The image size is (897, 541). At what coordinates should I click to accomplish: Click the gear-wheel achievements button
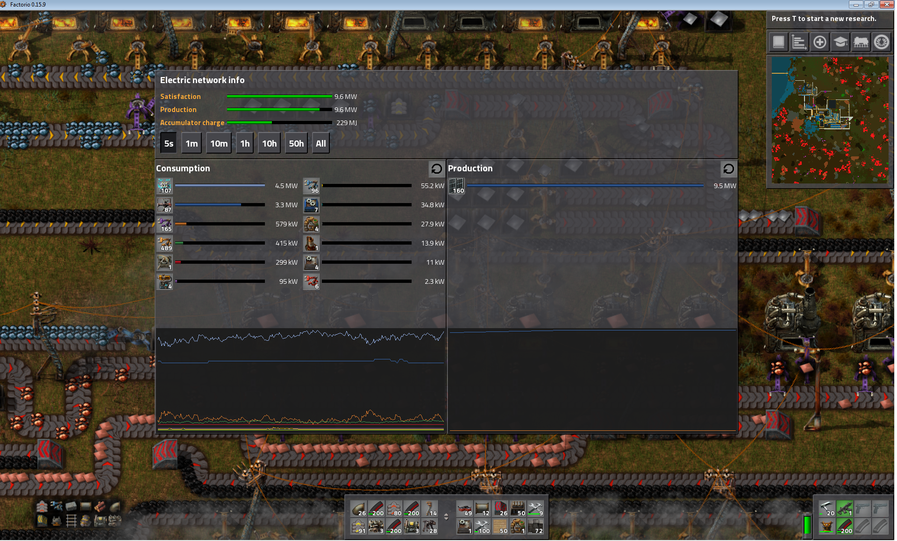tap(882, 42)
